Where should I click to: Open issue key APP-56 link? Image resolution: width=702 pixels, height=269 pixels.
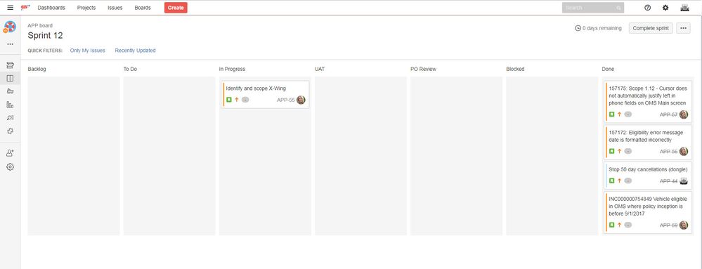[668, 152]
